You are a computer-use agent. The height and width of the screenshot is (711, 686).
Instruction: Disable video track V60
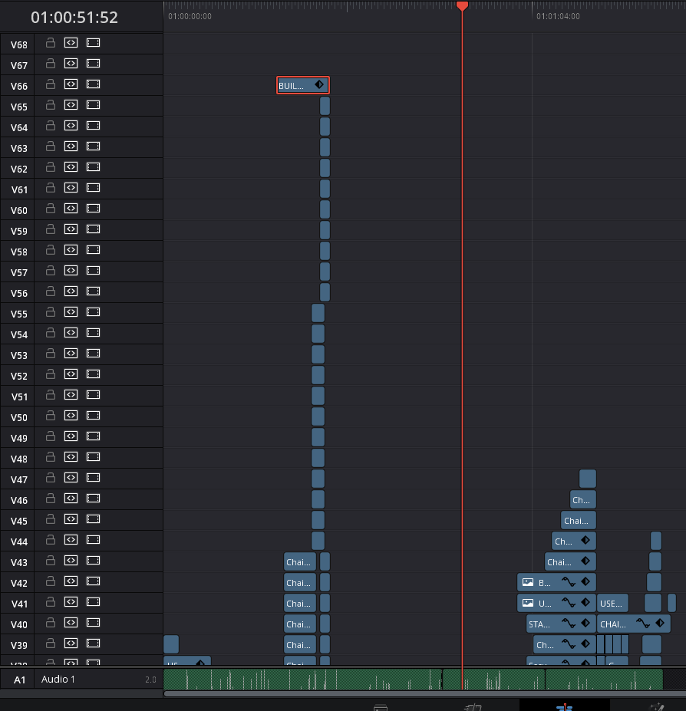click(93, 208)
